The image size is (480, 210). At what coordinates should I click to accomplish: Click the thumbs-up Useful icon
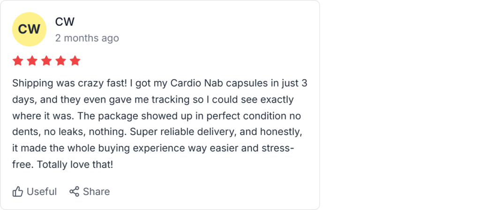18,192
